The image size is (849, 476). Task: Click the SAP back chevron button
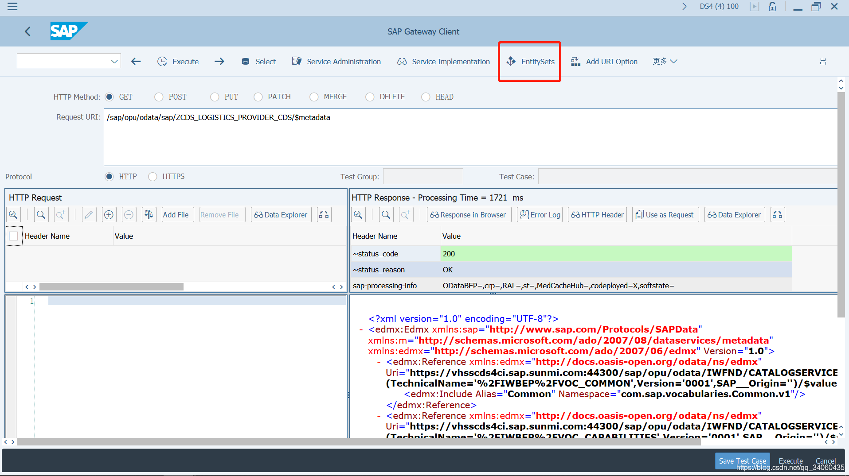(28, 31)
